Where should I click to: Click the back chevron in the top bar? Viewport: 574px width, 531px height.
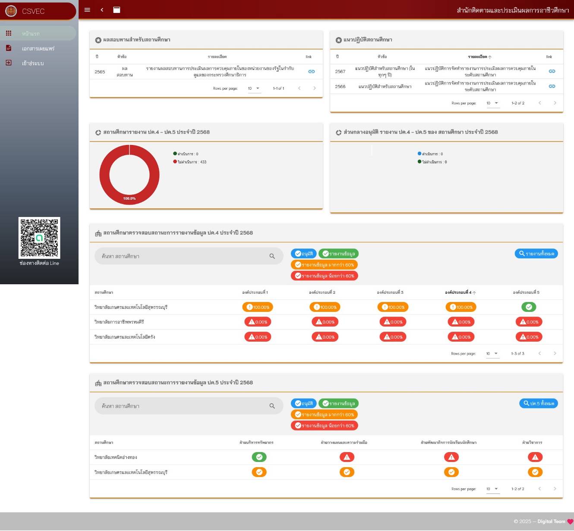coord(102,10)
